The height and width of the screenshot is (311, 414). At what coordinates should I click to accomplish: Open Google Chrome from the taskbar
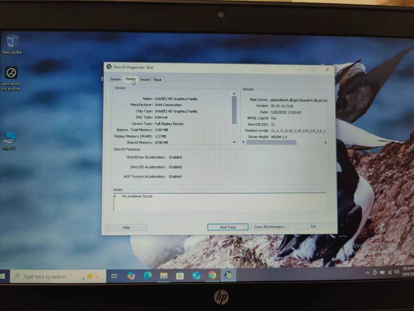click(212, 275)
